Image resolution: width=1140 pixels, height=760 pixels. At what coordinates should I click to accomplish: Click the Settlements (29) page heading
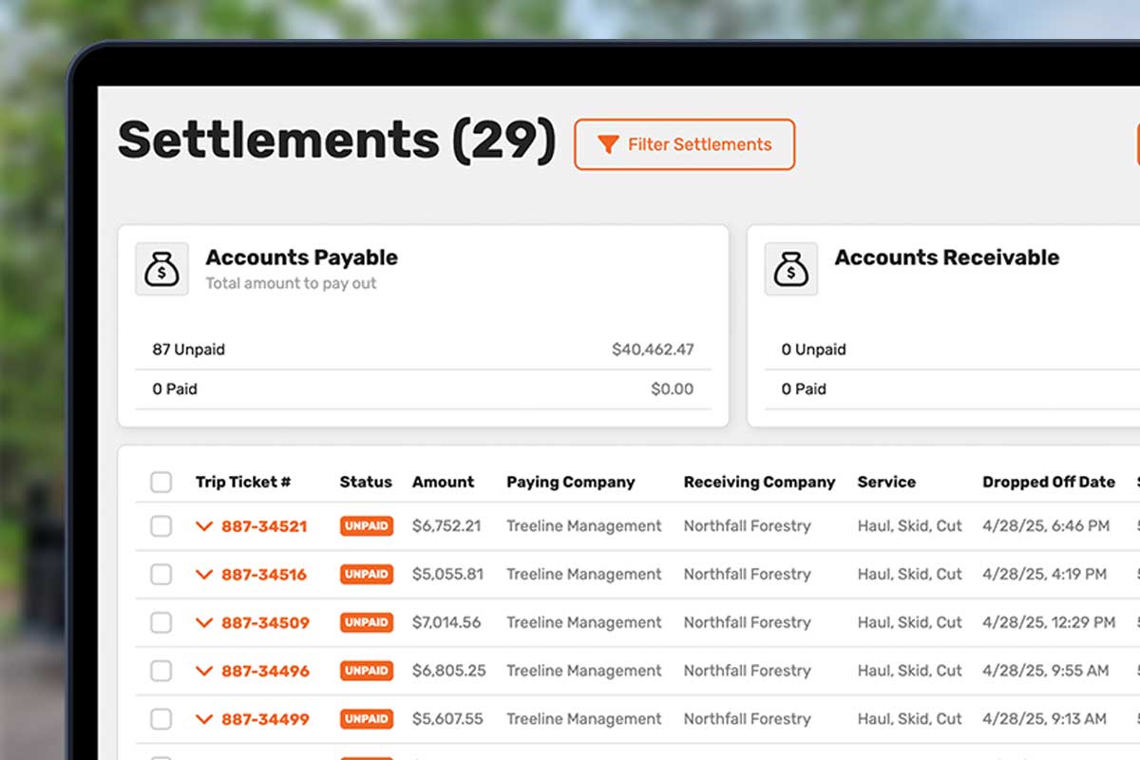coord(336,141)
